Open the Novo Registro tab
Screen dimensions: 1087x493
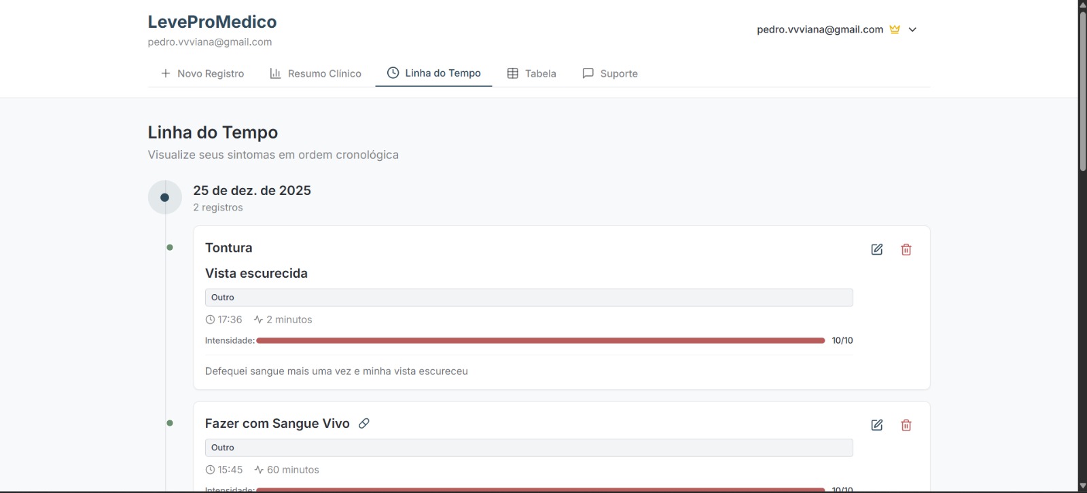[x=202, y=73]
